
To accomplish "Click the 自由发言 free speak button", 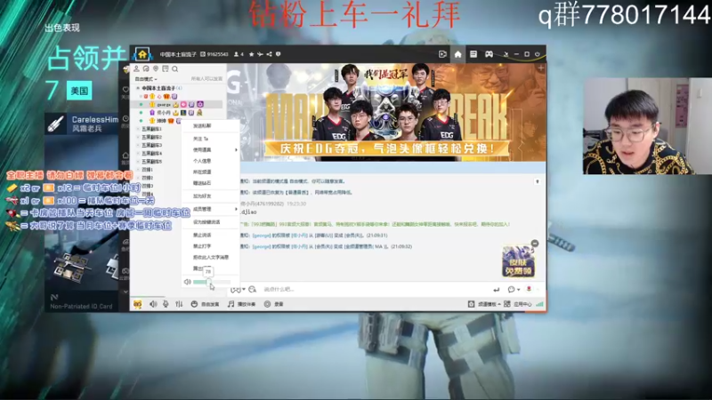I will click(206, 304).
